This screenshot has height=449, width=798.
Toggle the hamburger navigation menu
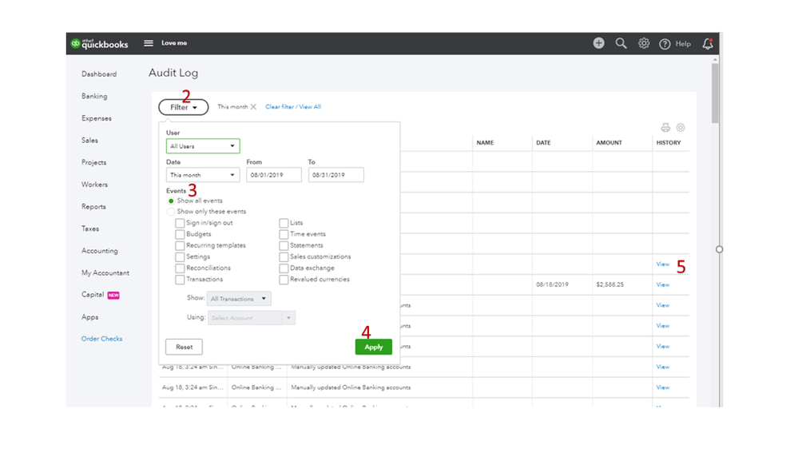click(148, 43)
